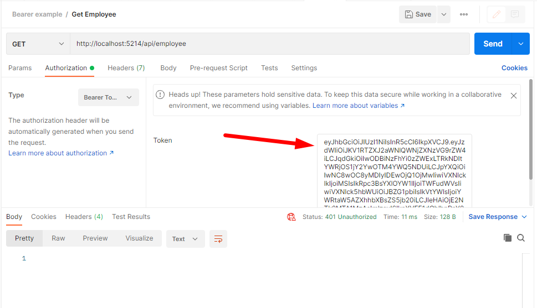Screen dimensions: 537x308
Task: Copy the response body using the copy icon
Action: [507, 238]
